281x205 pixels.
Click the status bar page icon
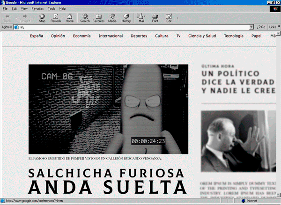coord(3,201)
